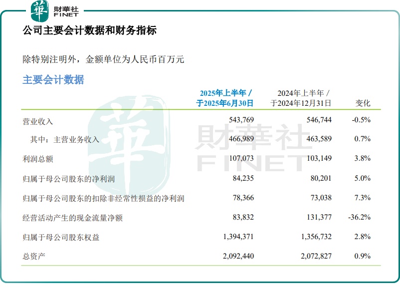Viewport: 400px width, 293px height.
Task: Click the 变化 column header
Action: point(363,103)
